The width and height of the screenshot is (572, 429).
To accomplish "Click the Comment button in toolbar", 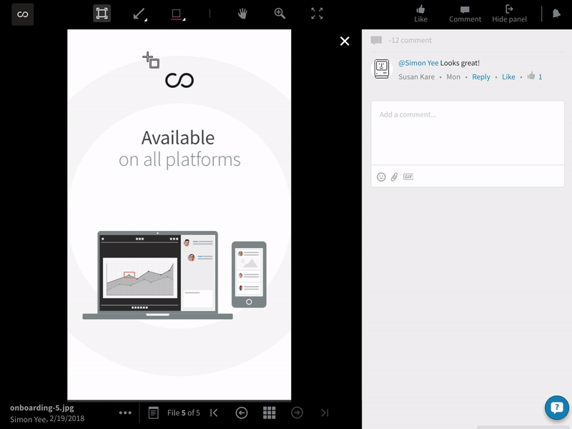I will pos(465,14).
